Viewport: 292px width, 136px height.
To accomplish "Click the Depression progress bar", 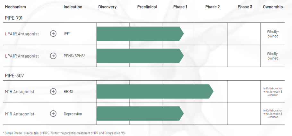I will click(x=140, y=114).
